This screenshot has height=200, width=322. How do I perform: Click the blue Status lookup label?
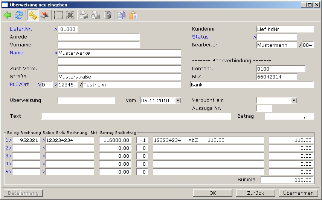pyautogui.click(x=200, y=37)
